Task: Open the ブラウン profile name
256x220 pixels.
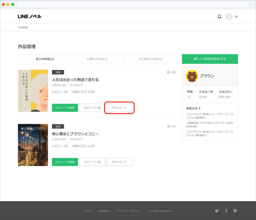Action: coord(207,76)
